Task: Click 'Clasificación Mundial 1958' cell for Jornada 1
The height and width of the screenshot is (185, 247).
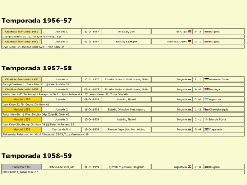Action: click(x=22, y=32)
